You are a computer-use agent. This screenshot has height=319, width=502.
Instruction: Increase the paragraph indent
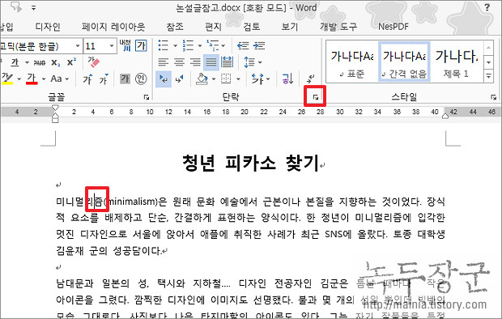point(258,46)
